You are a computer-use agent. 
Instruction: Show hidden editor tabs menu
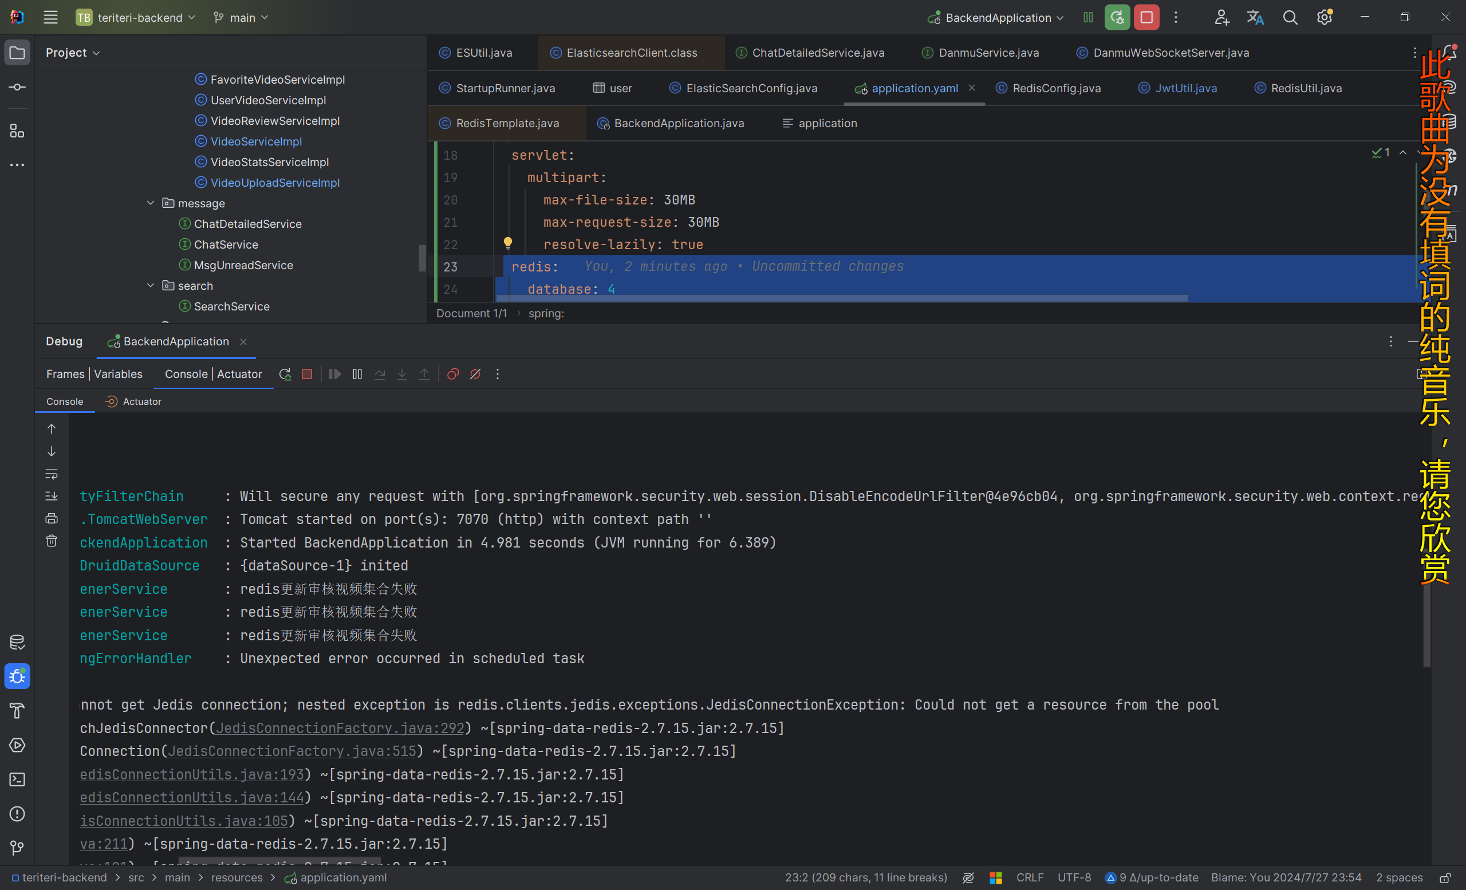pyautogui.click(x=1415, y=53)
